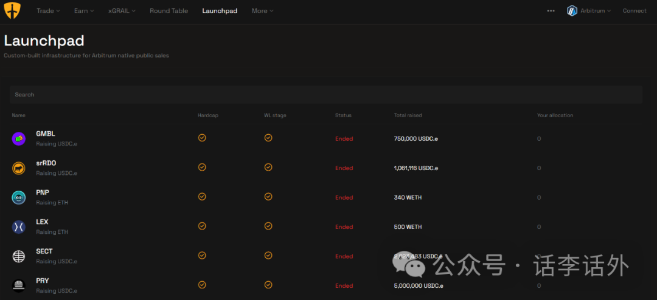Click GMBL WL stage check icon
Image resolution: width=657 pixels, height=300 pixels.
click(268, 138)
